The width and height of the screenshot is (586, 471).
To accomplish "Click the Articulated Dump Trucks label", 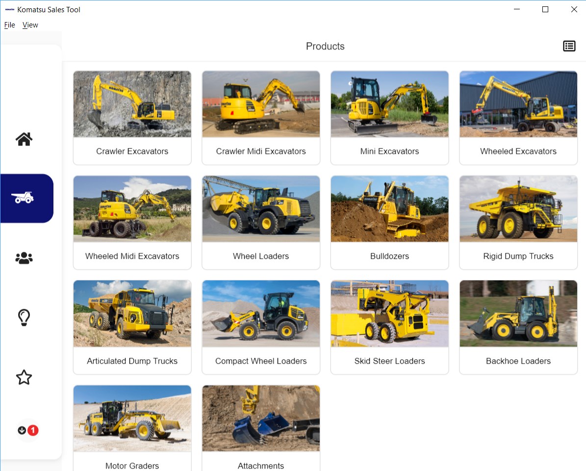I will (132, 361).
